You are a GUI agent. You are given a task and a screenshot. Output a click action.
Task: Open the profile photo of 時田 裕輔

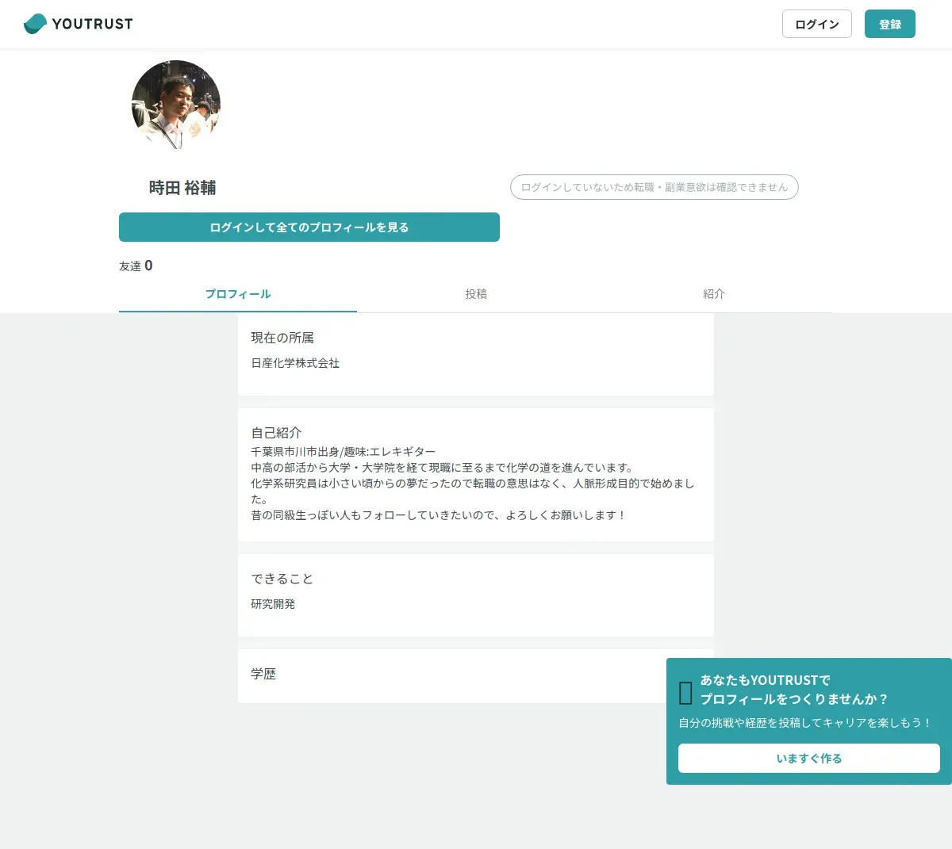pos(176,105)
